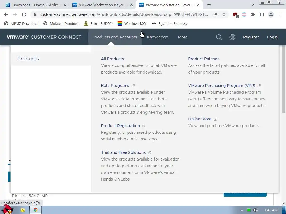
Task: Open the Extensions puzzle icon
Action: (x=253, y=14)
